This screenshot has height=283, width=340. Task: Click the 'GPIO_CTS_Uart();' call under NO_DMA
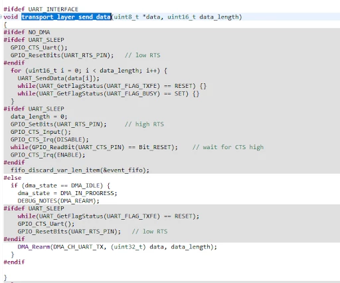[39, 47]
